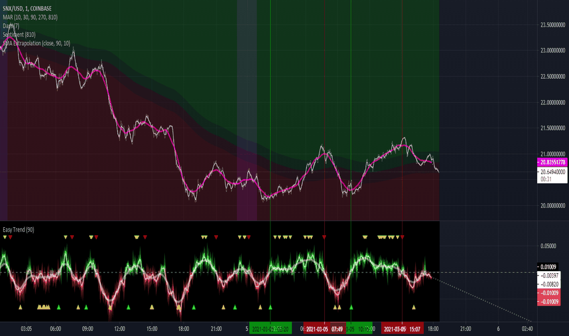Click the 22.00000000 price axis label

pyautogui.click(x=553, y=103)
